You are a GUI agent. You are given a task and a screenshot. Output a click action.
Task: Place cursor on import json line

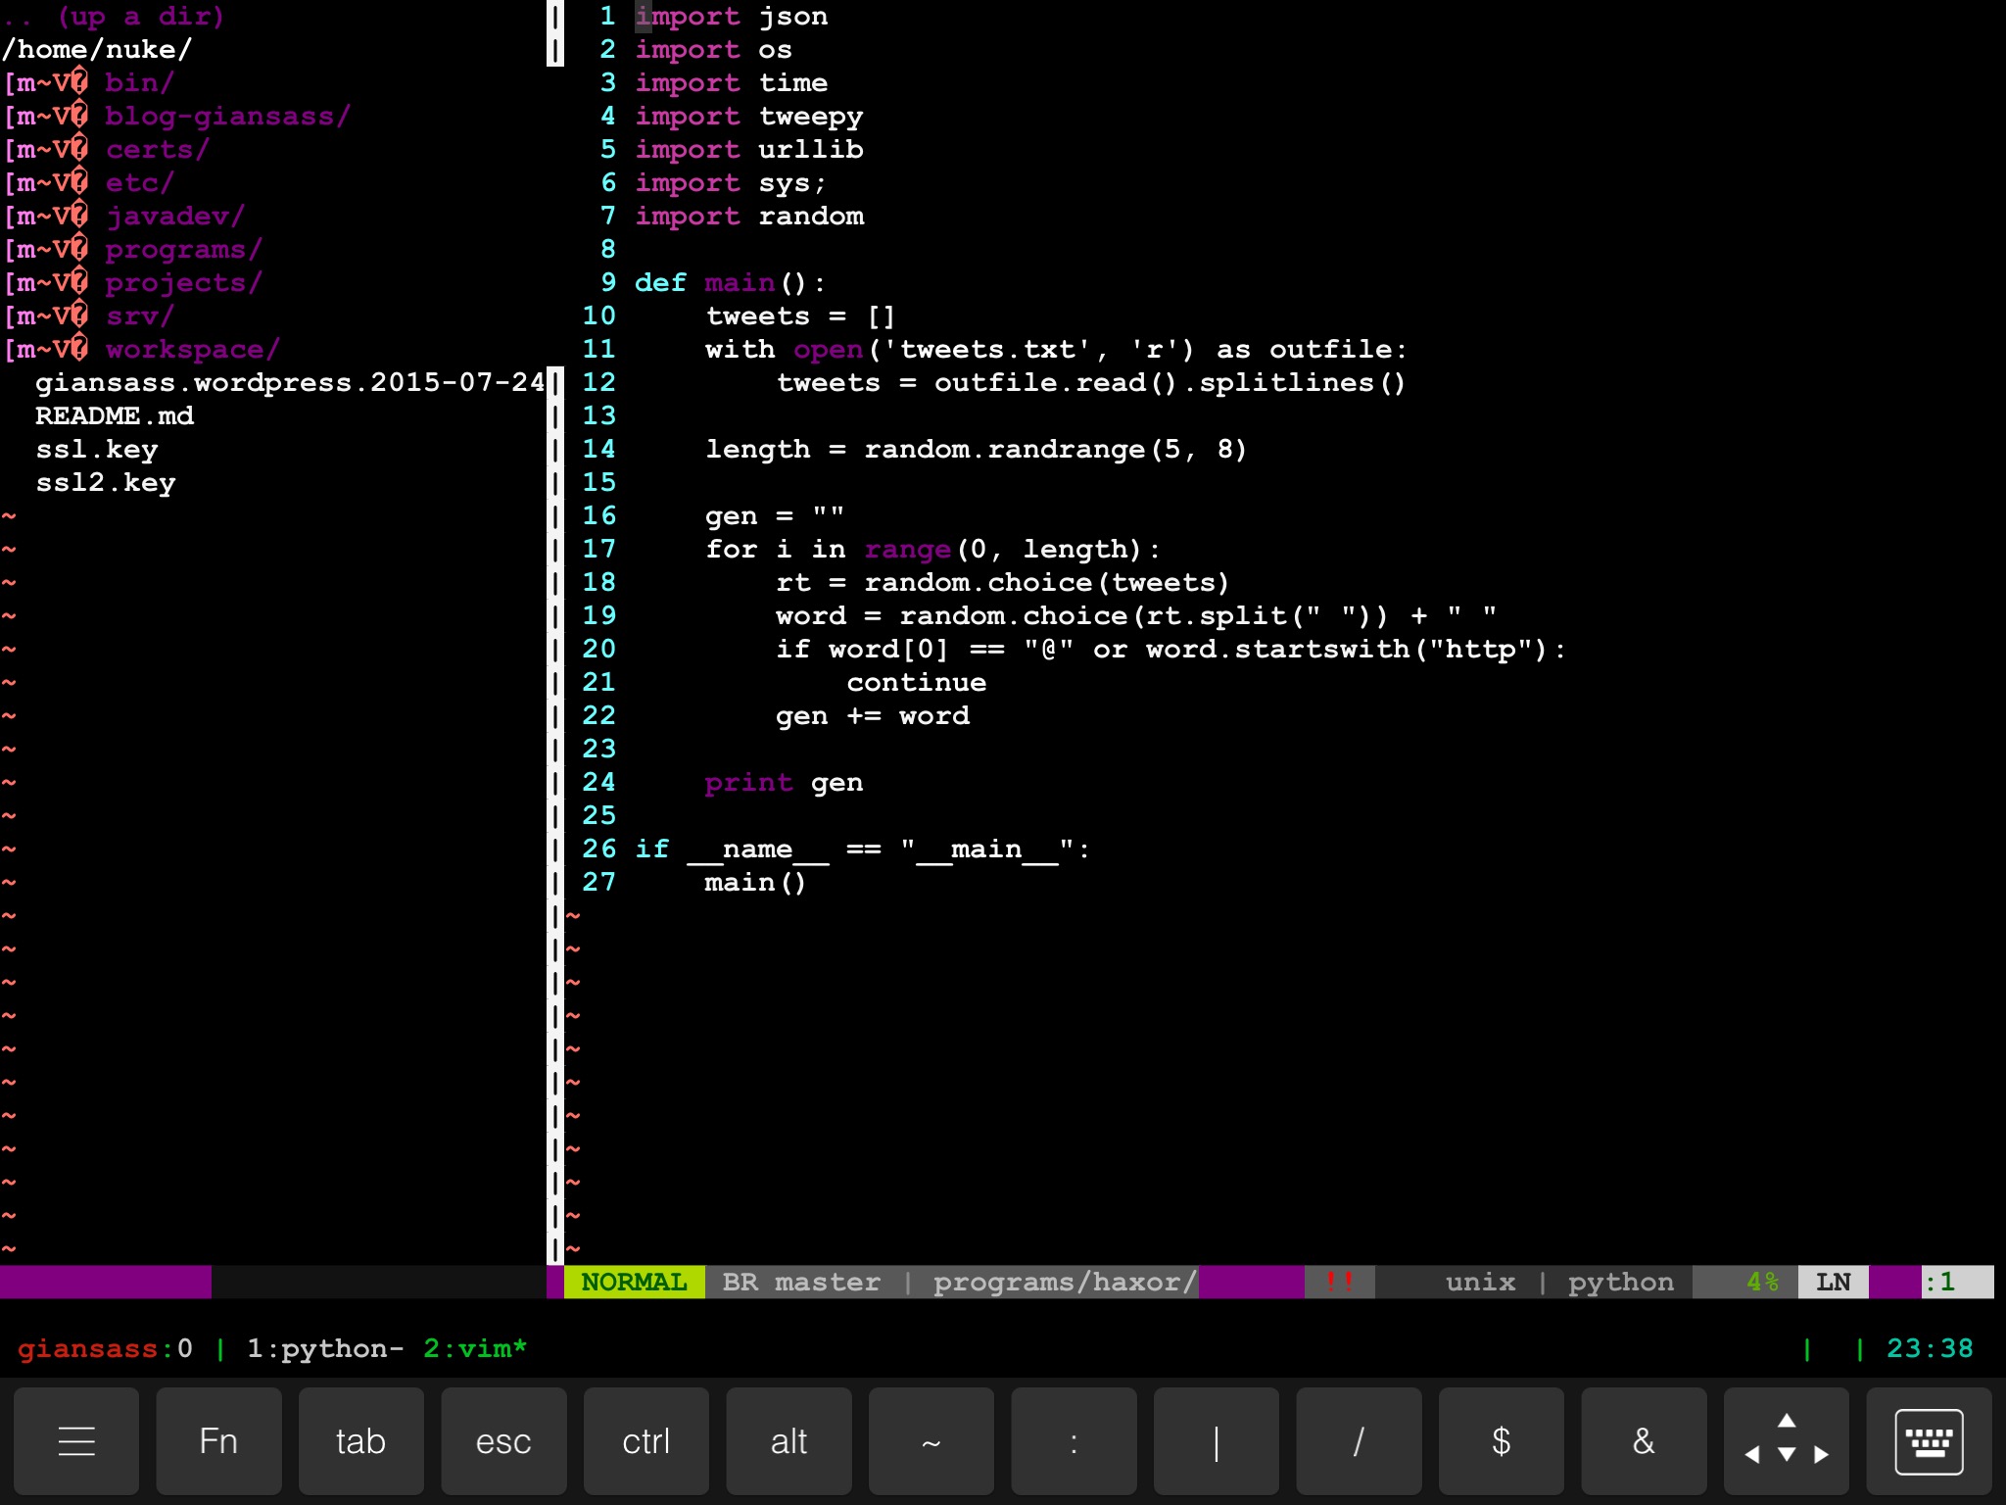point(731,17)
